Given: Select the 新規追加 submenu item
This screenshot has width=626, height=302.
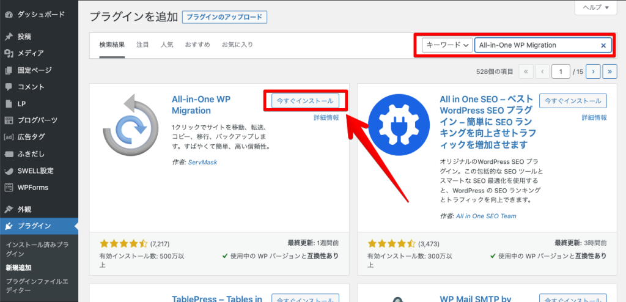Looking at the screenshot, I should click(18, 267).
